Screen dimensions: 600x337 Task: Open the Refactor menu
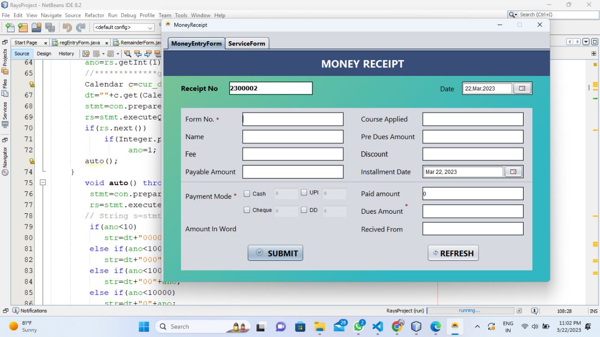[x=94, y=15]
